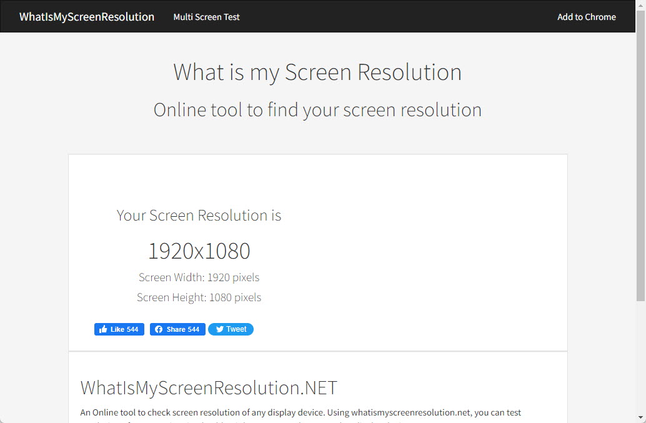Click 'Online tool to find your screen resolution' subtitle
646x423 pixels.
click(317, 110)
